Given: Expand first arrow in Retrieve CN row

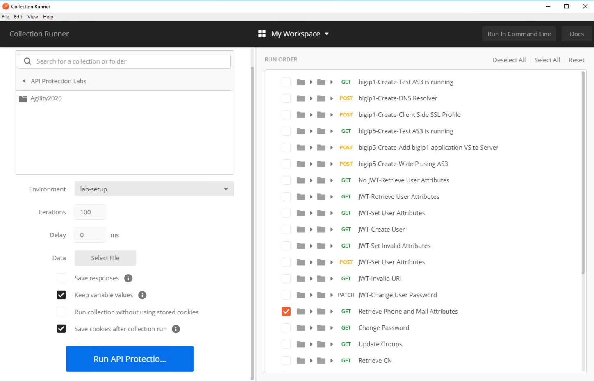Looking at the screenshot, I should click(311, 361).
